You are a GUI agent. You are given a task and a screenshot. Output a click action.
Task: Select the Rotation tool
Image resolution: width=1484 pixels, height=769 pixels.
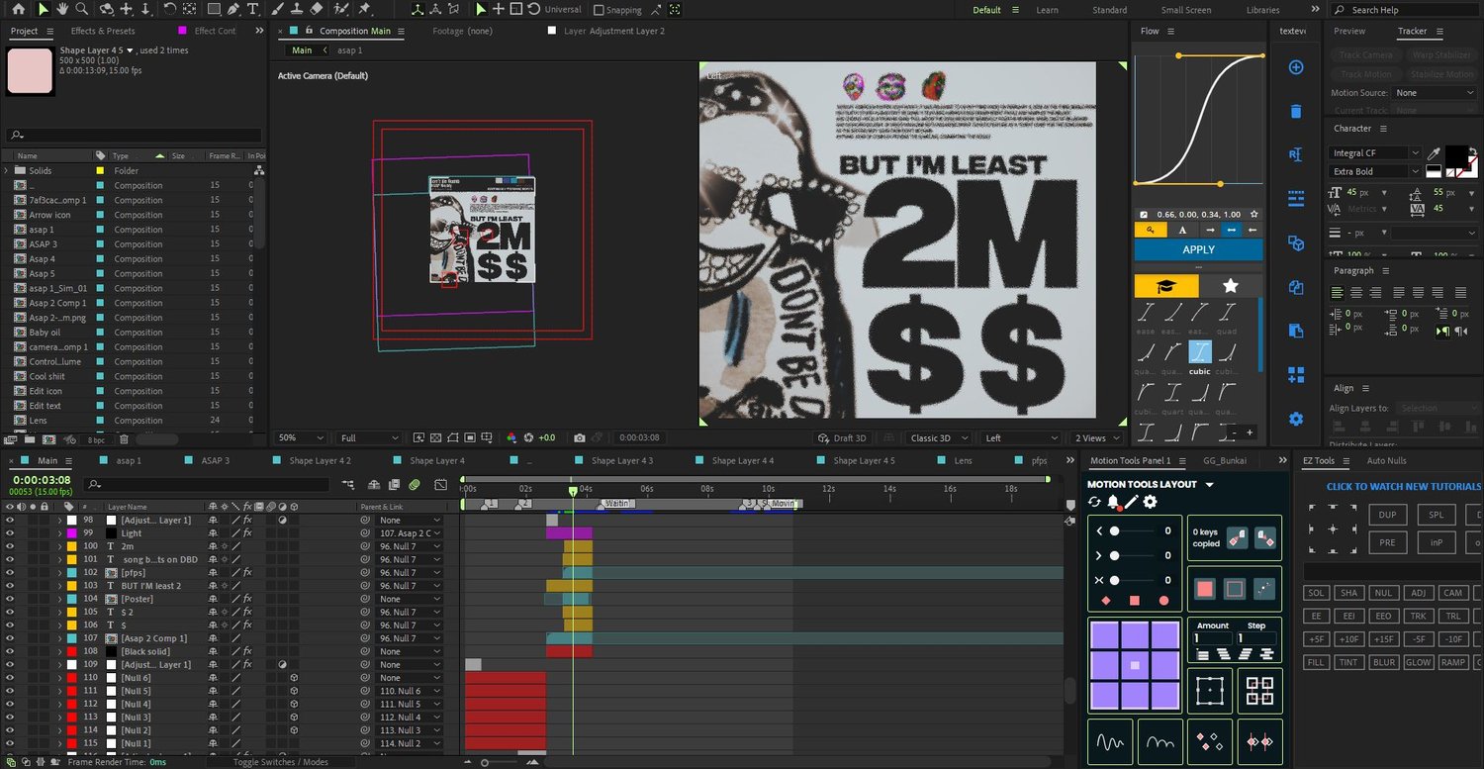(170, 9)
